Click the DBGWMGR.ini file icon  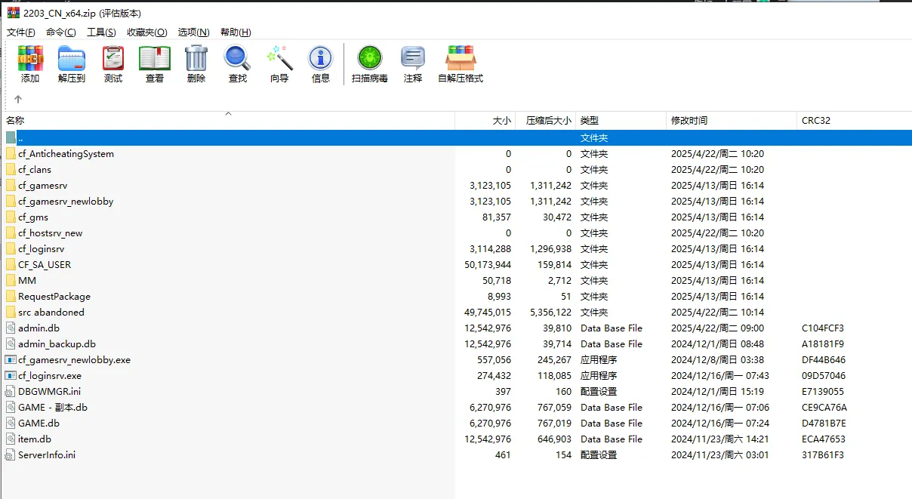click(x=11, y=391)
